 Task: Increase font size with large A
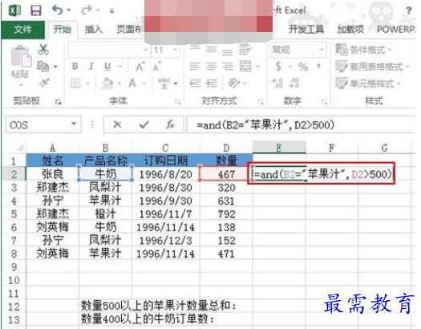(x=140, y=67)
